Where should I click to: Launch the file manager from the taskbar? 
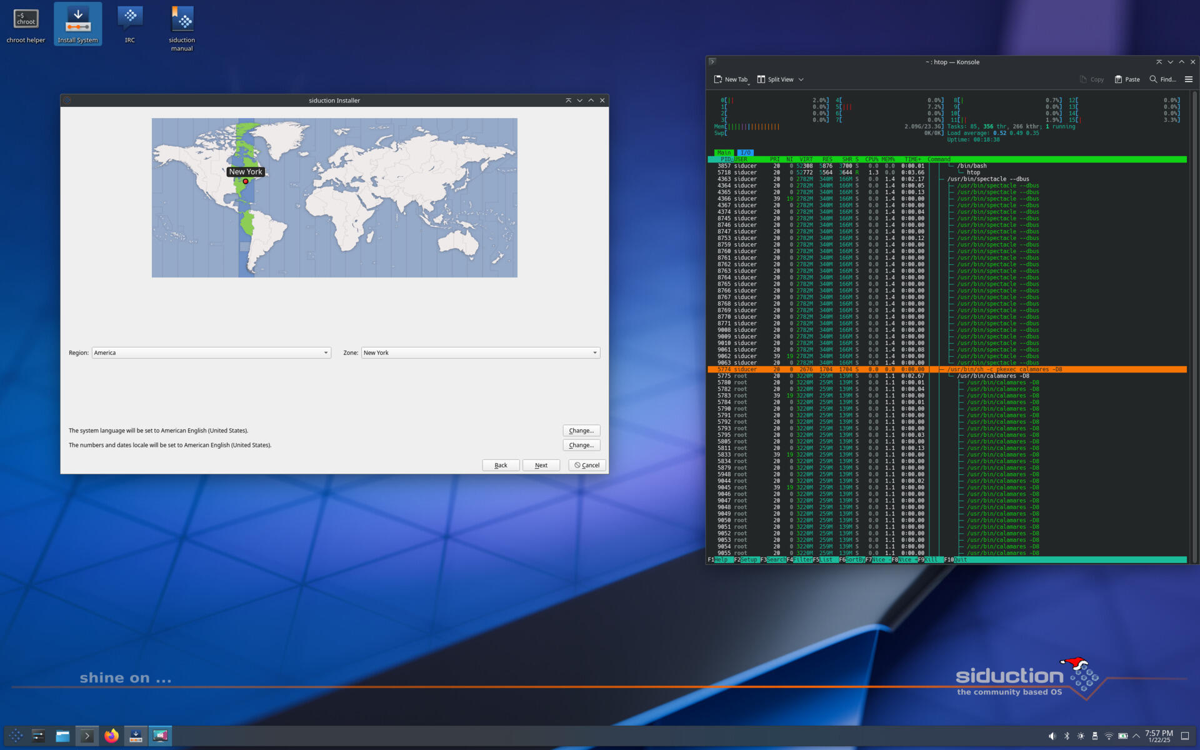[x=62, y=736]
